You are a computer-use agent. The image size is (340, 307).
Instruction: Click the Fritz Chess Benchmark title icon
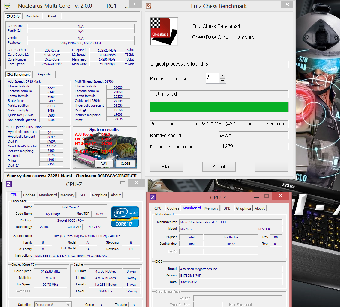tap(148, 6)
